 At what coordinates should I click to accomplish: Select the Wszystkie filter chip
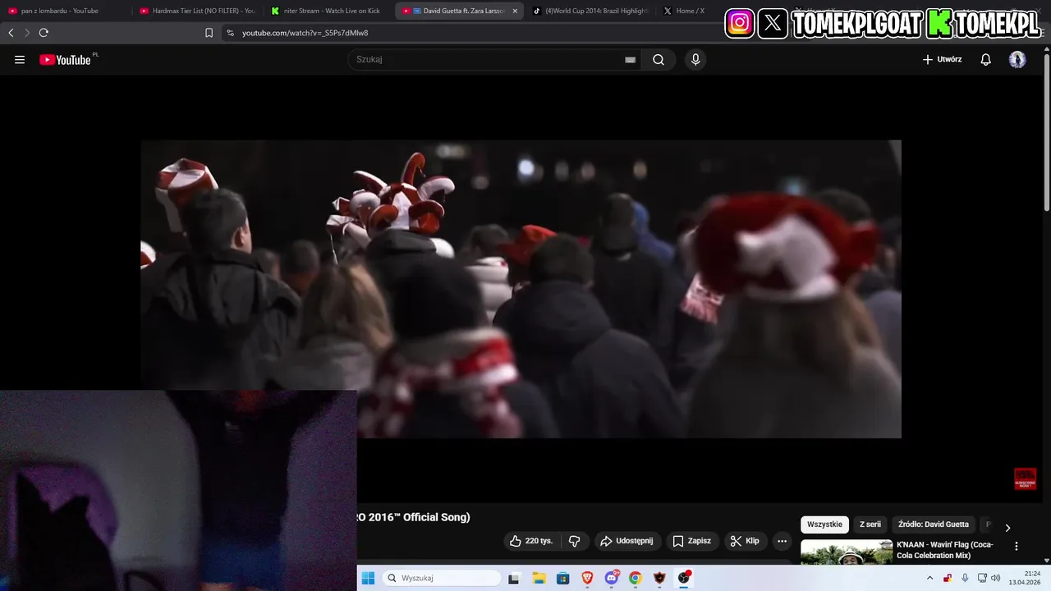click(x=824, y=525)
